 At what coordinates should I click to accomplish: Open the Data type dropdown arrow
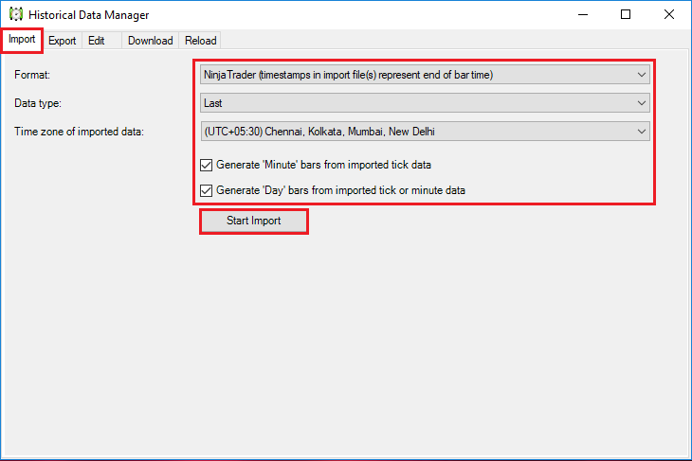pos(641,103)
